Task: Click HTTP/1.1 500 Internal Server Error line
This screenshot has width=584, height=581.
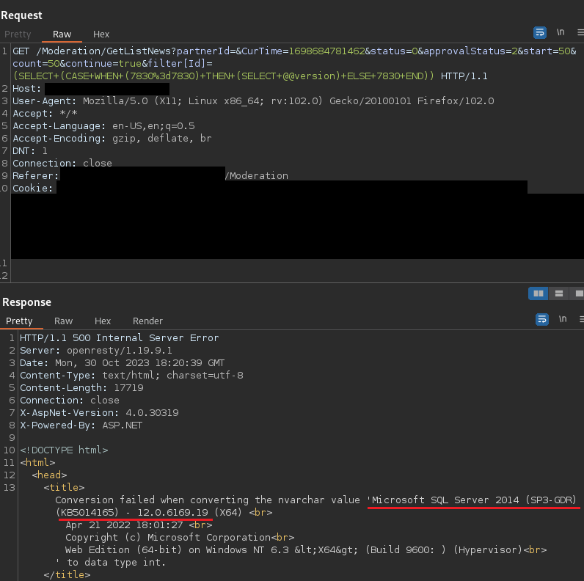Action: point(119,337)
